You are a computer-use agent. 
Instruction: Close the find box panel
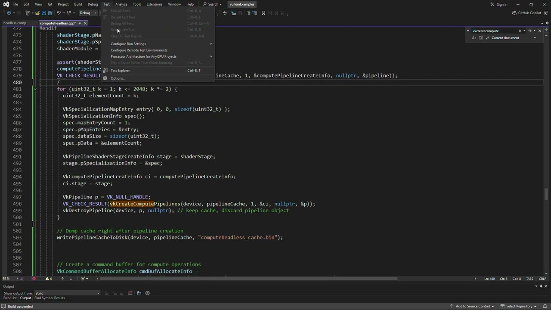539,31
